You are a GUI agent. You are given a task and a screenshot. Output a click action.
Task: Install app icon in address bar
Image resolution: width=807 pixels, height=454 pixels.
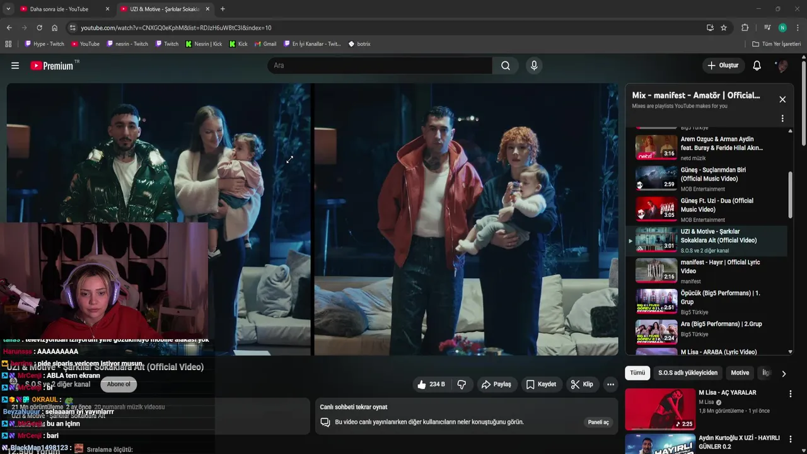(710, 28)
